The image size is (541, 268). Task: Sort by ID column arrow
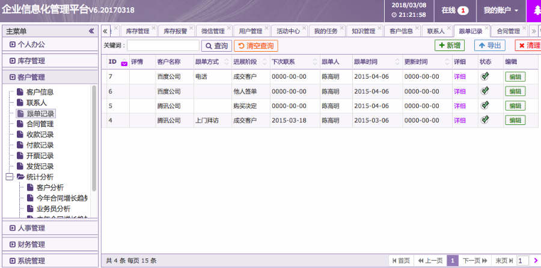[124, 62]
